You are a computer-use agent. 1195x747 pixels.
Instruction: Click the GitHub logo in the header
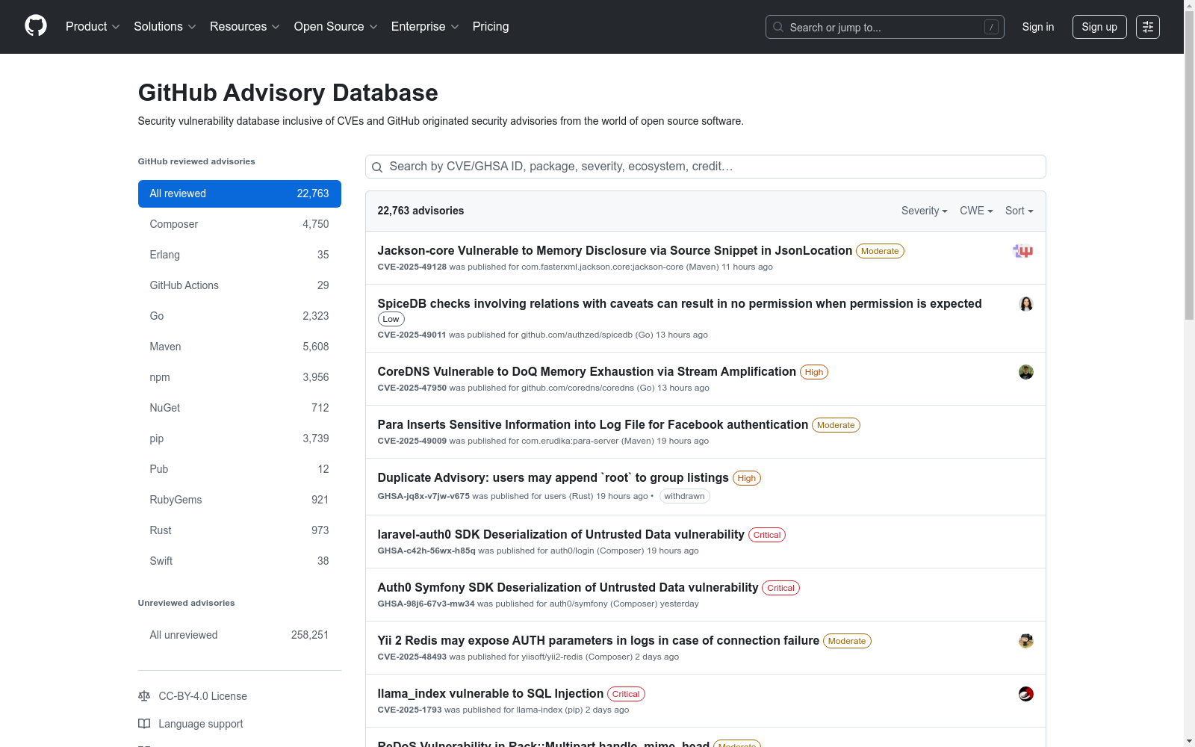(x=36, y=26)
